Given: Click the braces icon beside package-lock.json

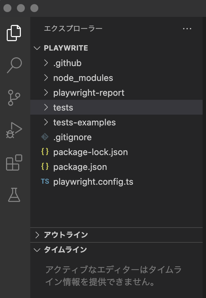Looking at the screenshot, I should pyautogui.click(x=45, y=152).
